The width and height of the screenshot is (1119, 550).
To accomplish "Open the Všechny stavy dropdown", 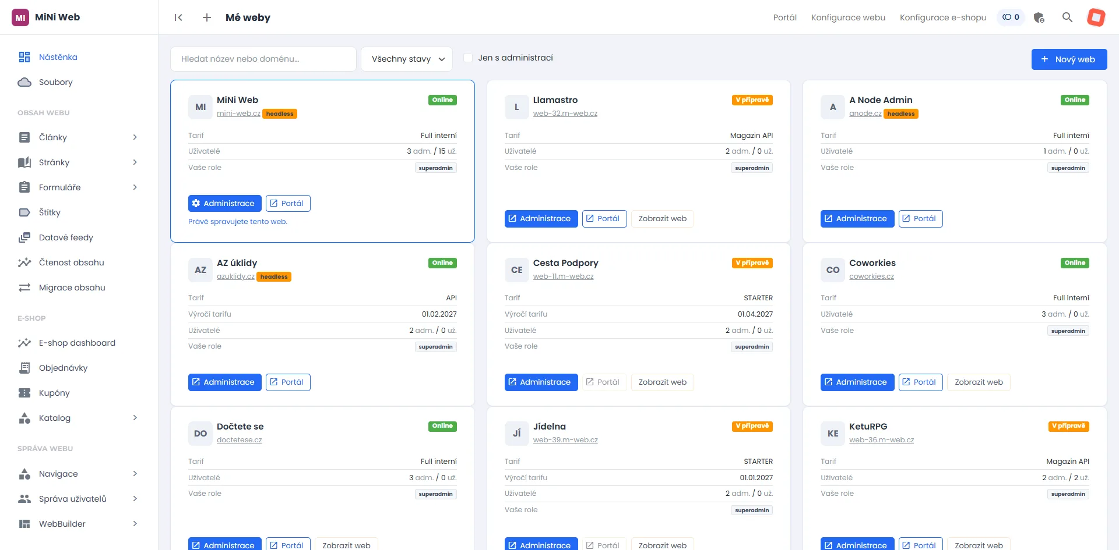I will 407,59.
